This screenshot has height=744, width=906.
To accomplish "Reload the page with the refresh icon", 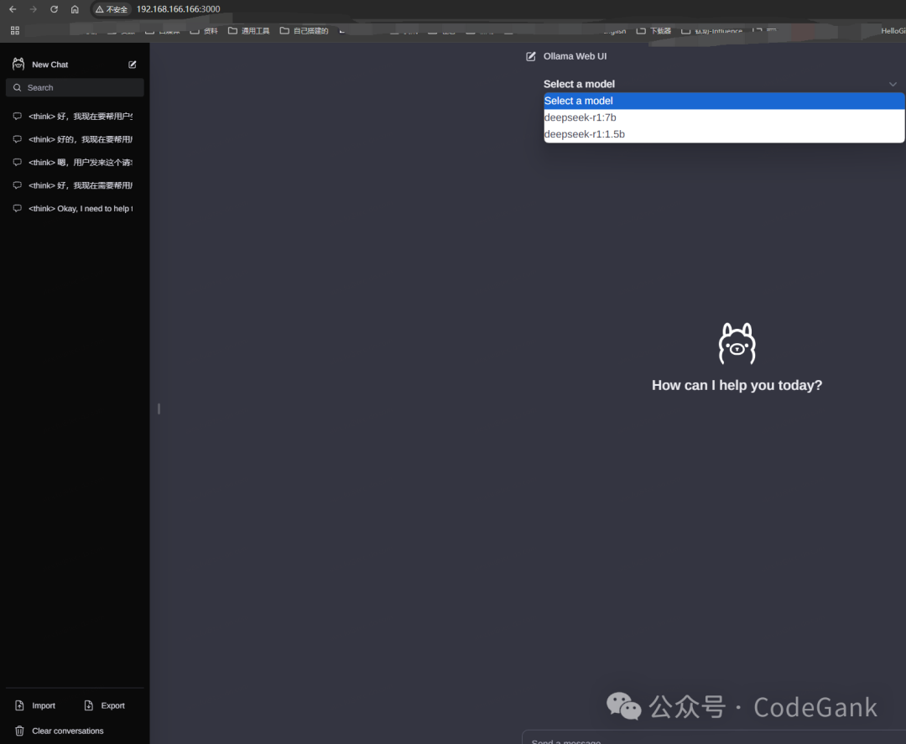I will pos(55,9).
